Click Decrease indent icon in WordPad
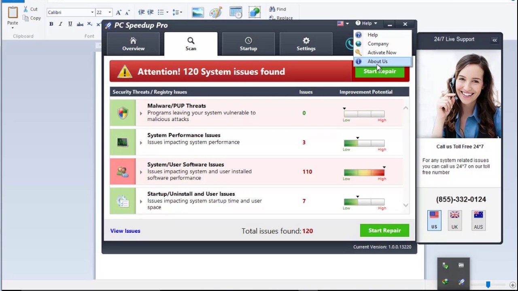The image size is (518, 291). click(x=141, y=12)
